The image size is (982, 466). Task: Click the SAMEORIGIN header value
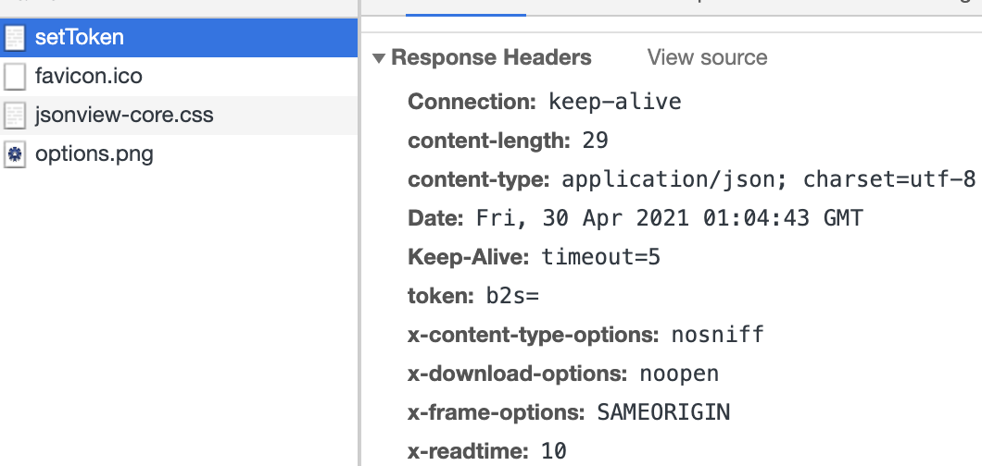point(665,412)
